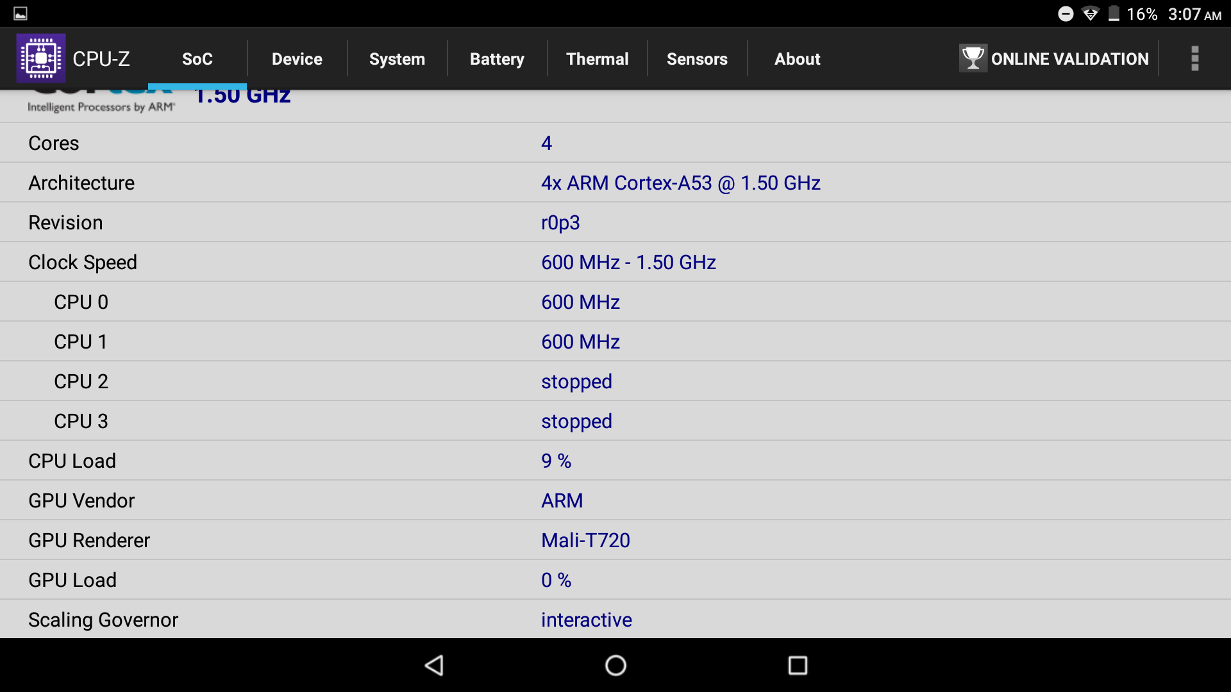The image size is (1231, 692).
Task: Tap the CPU Load value 9 %
Action: [x=556, y=461]
